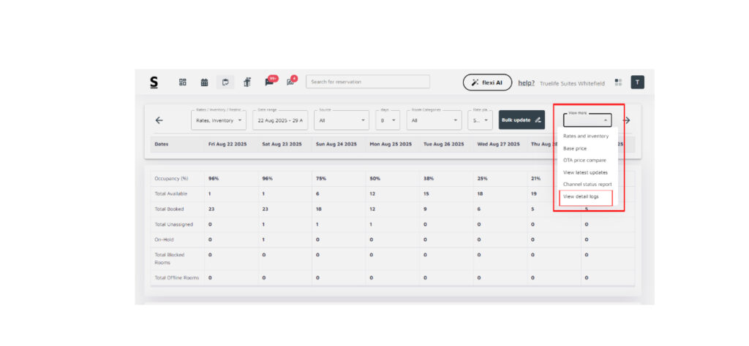Click the Sat Aug 23 2025 column header
Image resolution: width=749 pixels, height=346 pixels.
[x=282, y=144]
